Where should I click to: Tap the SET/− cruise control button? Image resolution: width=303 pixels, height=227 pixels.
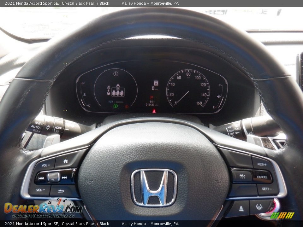point(267,189)
